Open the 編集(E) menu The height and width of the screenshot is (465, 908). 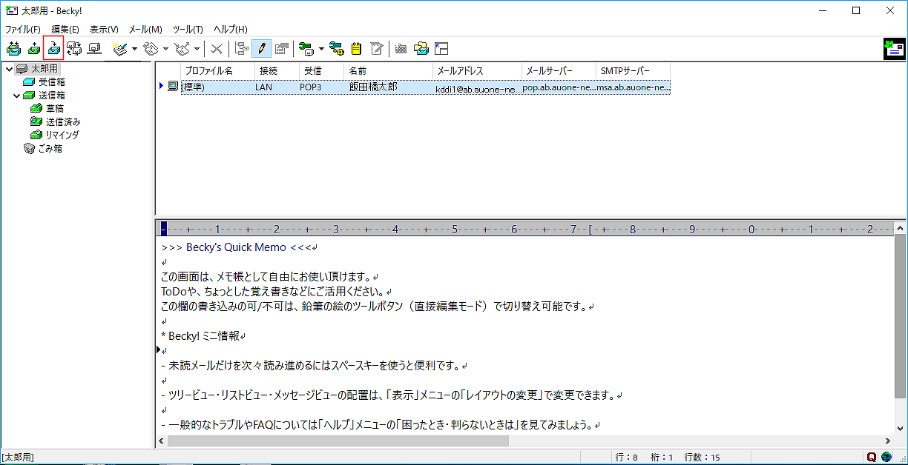pyautogui.click(x=65, y=30)
